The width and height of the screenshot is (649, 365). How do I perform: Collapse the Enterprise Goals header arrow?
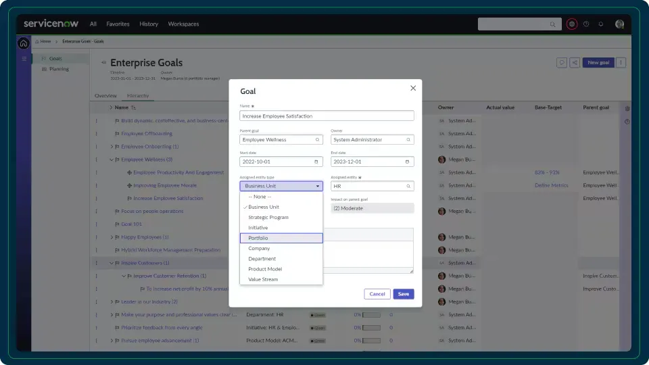coord(103,62)
